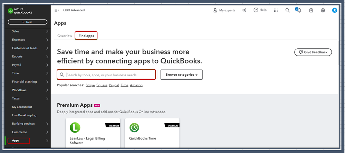Viewport: 345px width, 153px height.
Task: Open the My experts person icon
Action: (215, 10)
